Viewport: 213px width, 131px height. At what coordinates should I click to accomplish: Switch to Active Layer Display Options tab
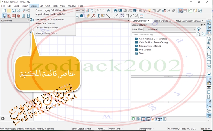coord(188,21)
